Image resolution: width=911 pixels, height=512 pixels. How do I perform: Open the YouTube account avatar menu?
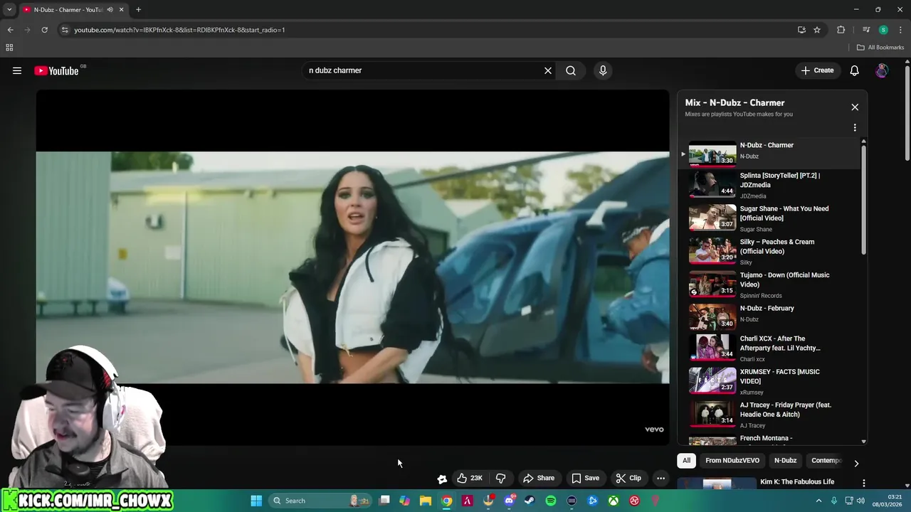882,70
